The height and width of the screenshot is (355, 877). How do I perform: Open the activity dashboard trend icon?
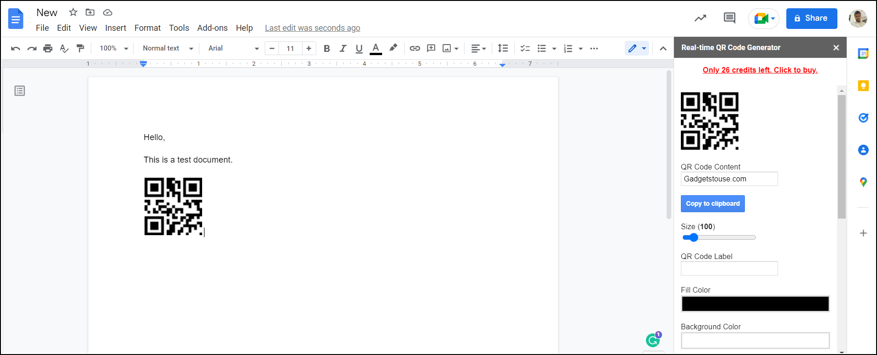tap(700, 18)
